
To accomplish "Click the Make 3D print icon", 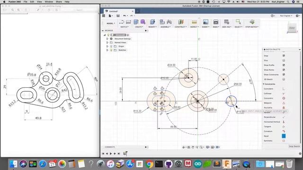I will click(216, 22).
